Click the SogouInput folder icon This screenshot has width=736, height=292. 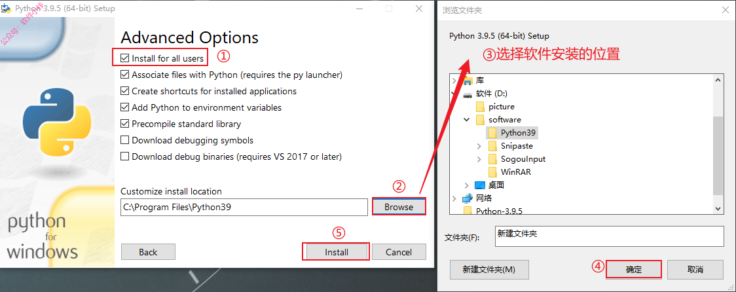click(492, 159)
